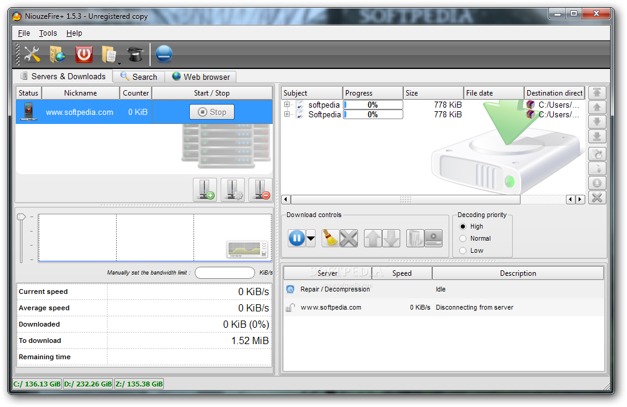The width and height of the screenshot is (627, 407).
Task: Open the Tools menu
Action: click(x=48, y=33)
